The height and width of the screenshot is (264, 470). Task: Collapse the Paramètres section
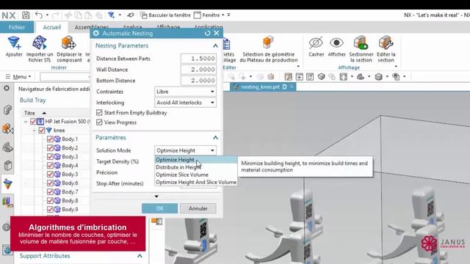pos(215,138)
